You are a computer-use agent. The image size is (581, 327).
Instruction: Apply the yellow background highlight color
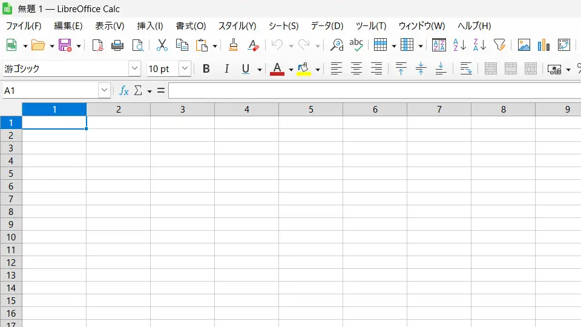point(304,69)
